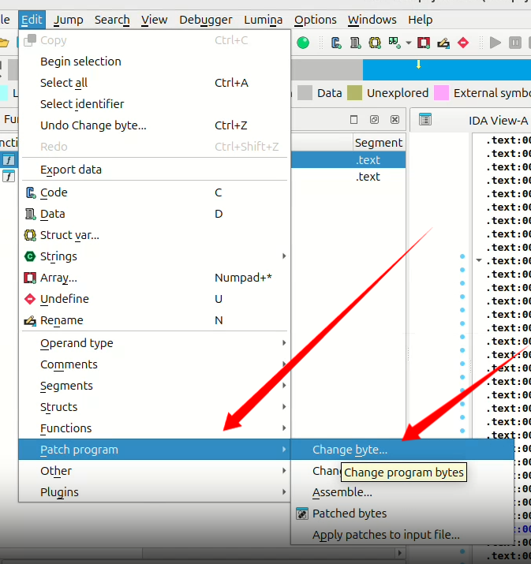Open the Lumina menu
Image resolution: width=531 pixels, height=564 pixels.
[x=263, y=20]
